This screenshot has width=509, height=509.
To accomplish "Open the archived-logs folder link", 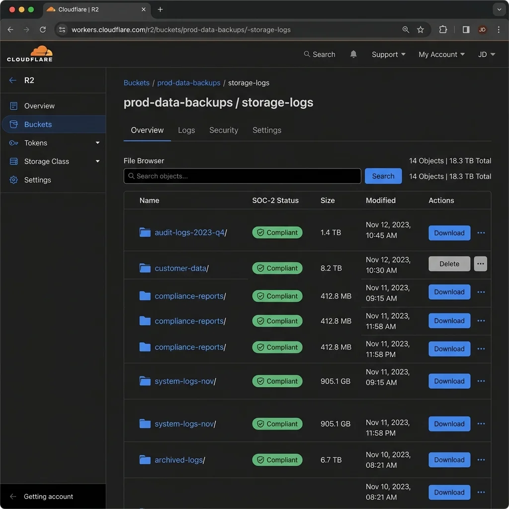I will [x=179, y=460].
